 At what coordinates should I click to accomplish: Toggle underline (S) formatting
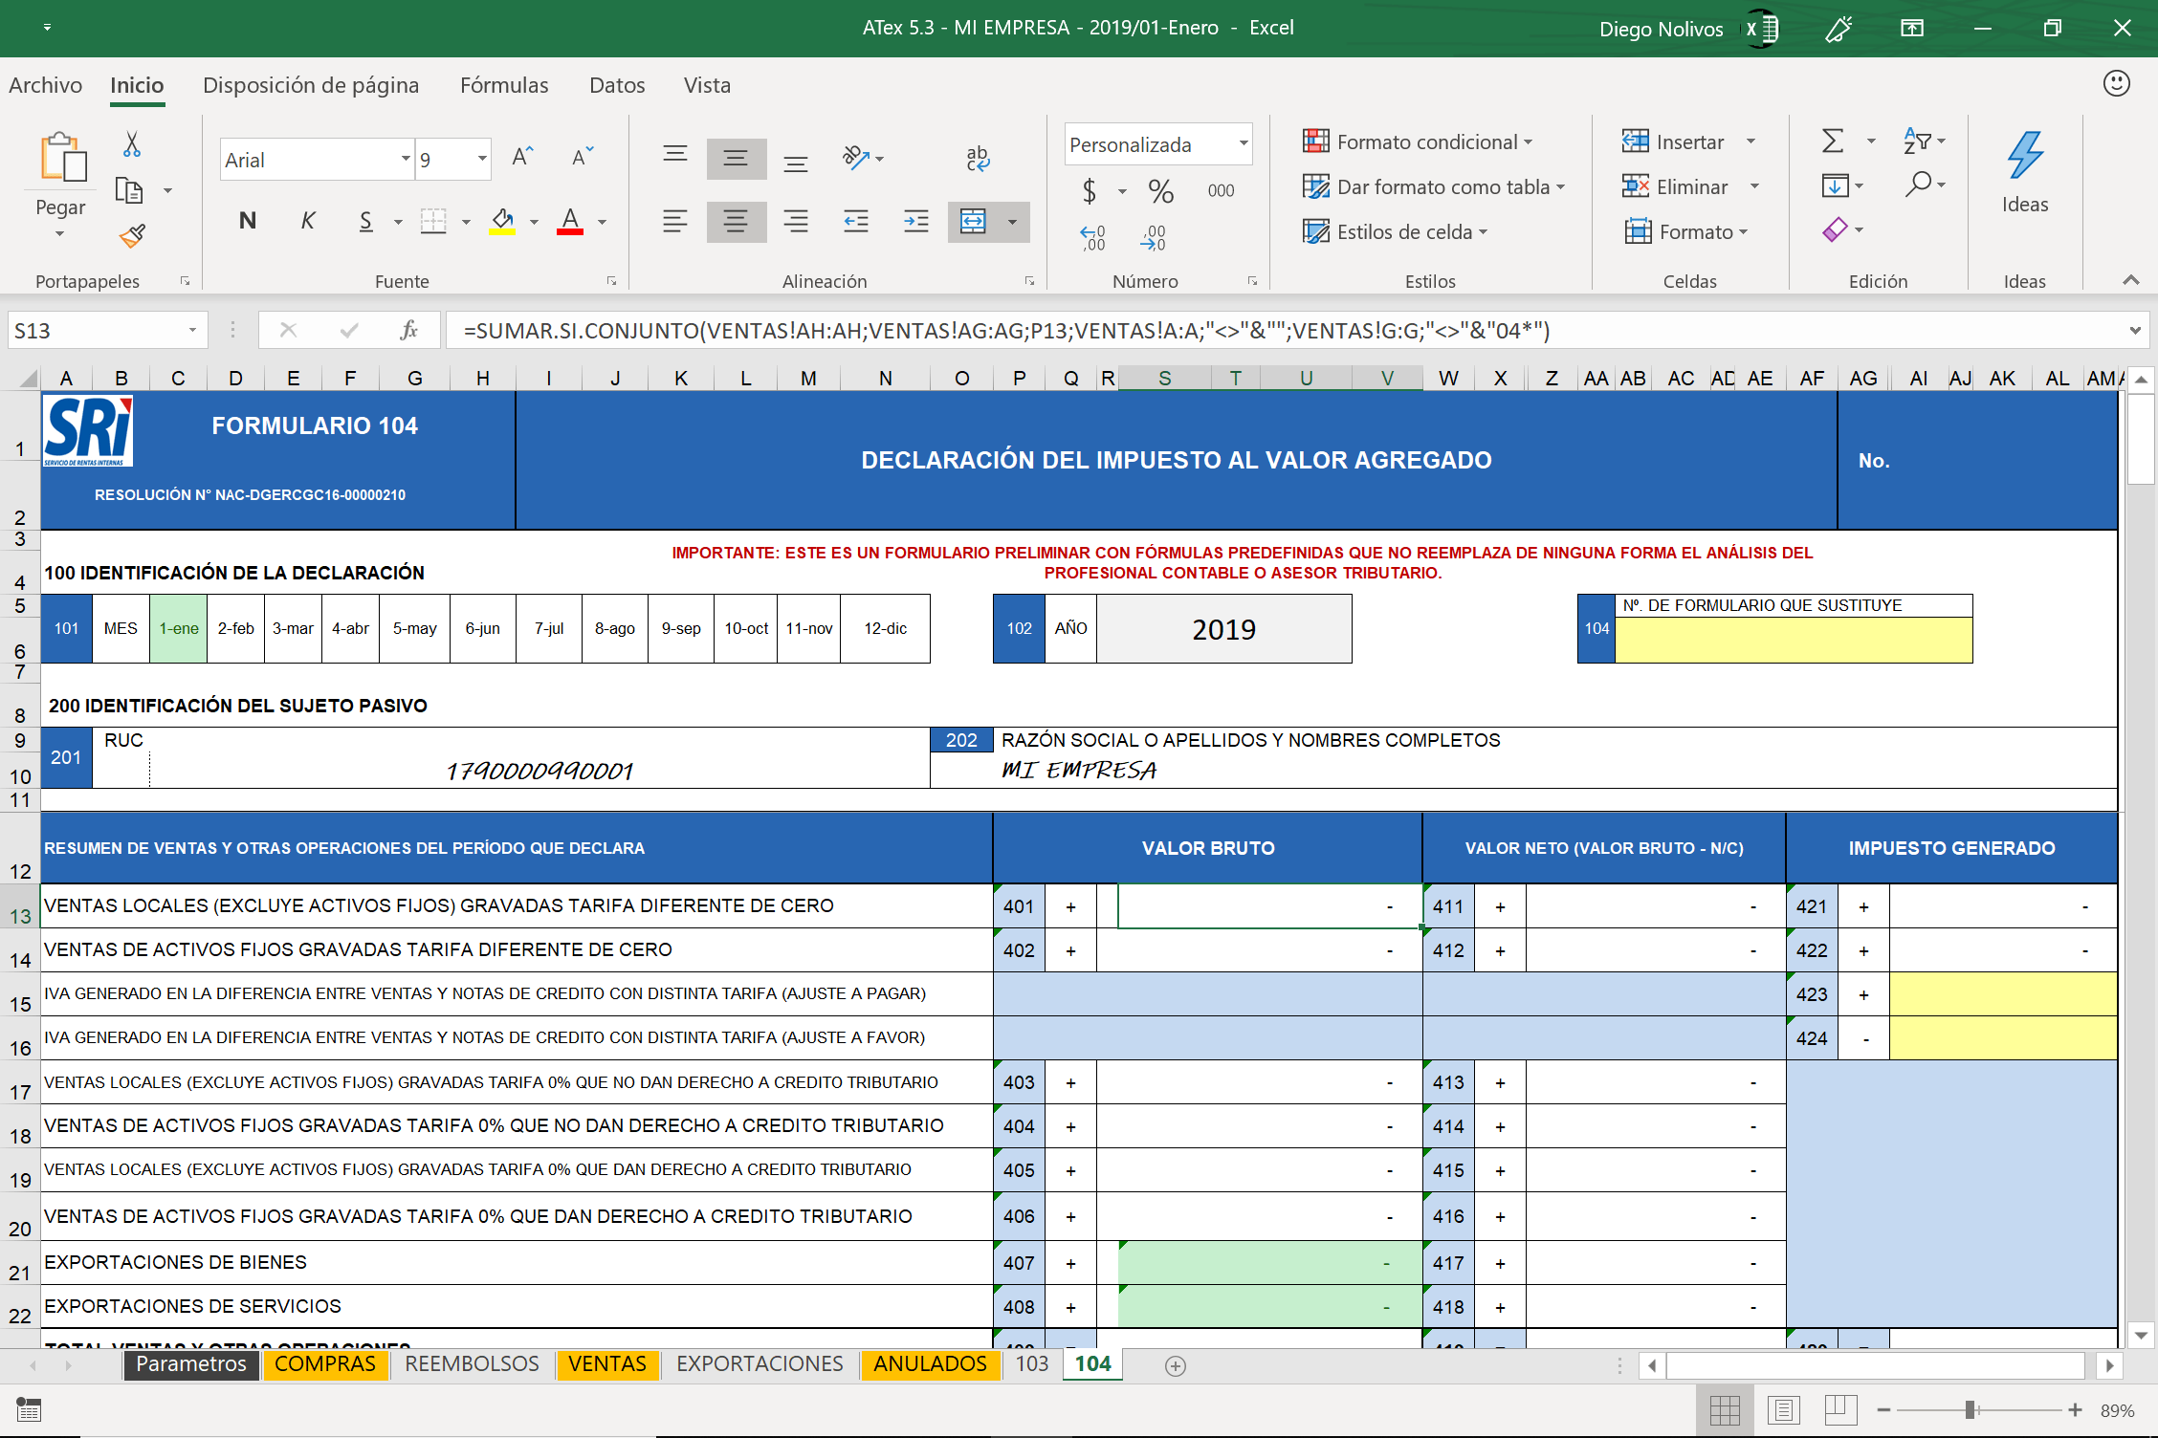pyautogui.click(x=365, y=222)
